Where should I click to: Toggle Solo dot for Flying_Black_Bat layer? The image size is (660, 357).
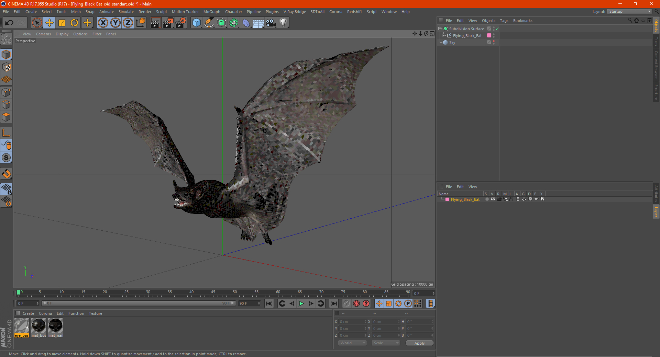click(487, 199)
